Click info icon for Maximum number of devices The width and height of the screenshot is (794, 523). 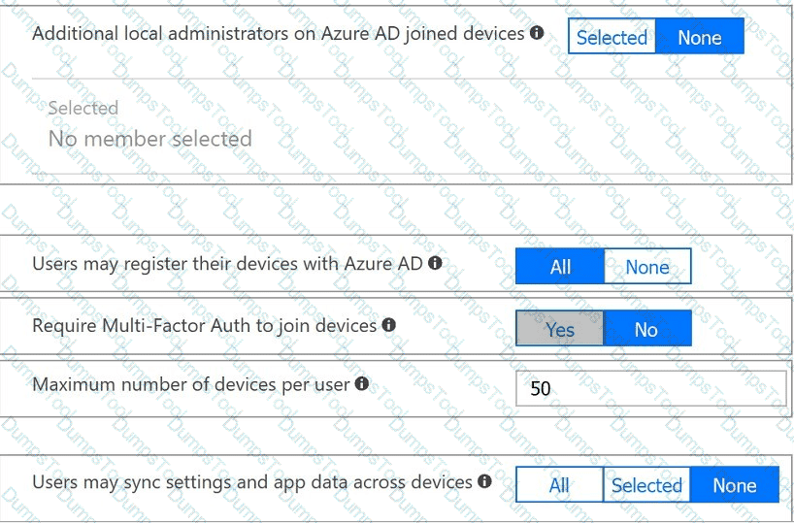362,384
